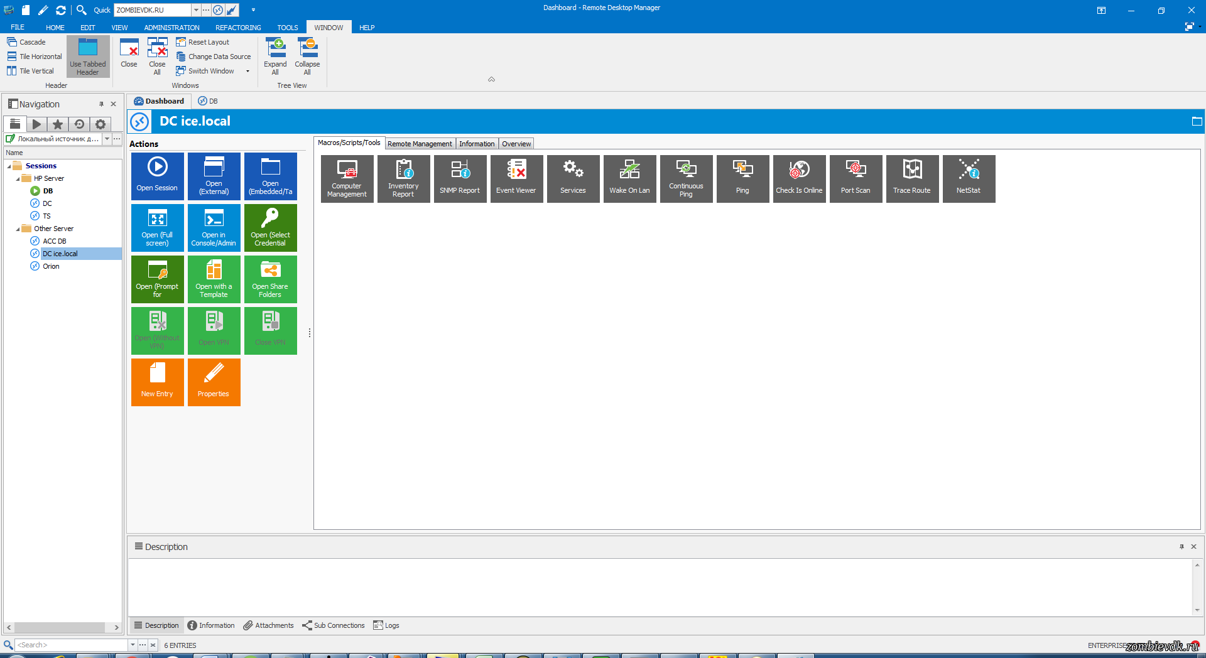Image resolution: width=1206 pixels, height=658 pixels.
Task: Click Open Share Folders tile
Action: pos(271,279)
